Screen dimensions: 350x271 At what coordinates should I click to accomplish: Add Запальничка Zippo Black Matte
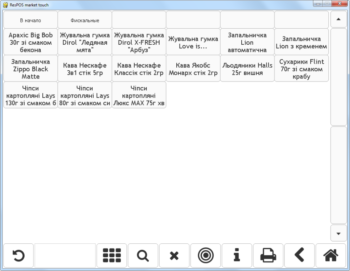(30, 68)
